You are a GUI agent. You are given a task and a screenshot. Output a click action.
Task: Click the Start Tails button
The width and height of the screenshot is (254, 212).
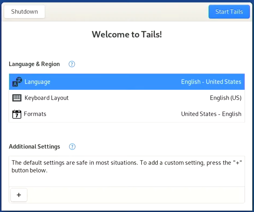pos(229,12)
